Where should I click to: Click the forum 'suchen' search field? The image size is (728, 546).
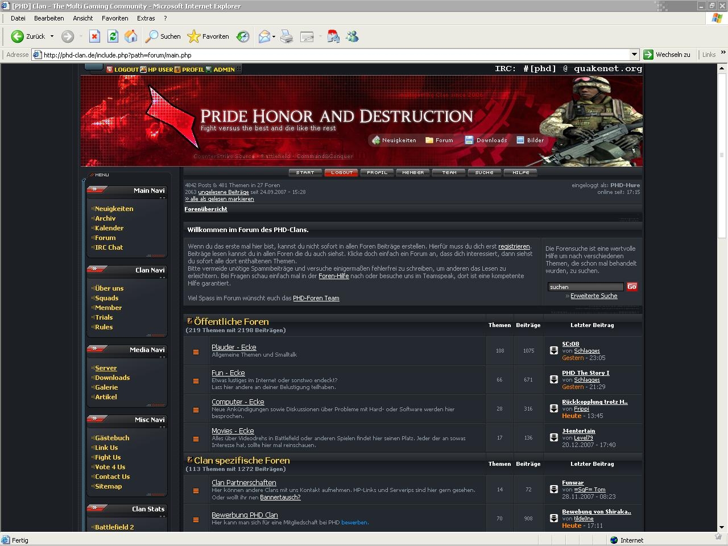(585, 287)
